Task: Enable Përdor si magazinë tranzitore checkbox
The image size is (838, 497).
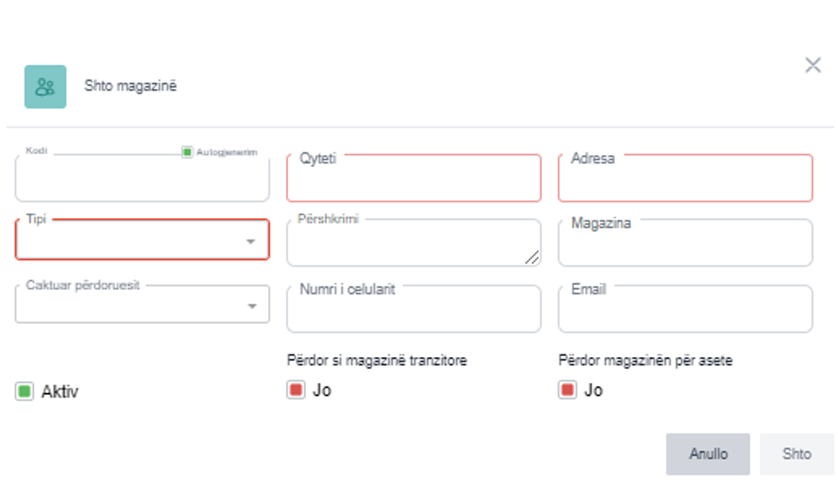Action: 296,390
